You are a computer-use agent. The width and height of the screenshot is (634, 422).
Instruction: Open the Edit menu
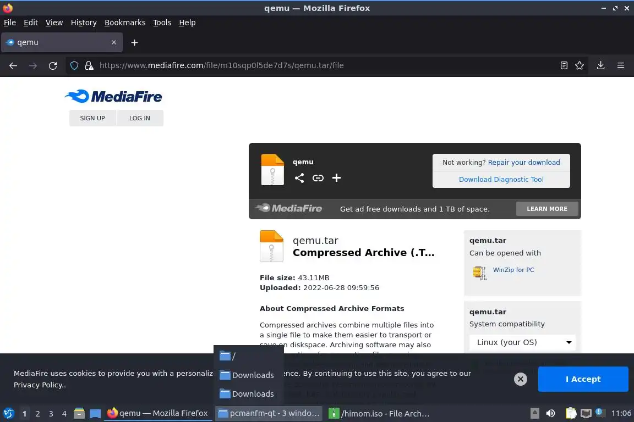[31, 23]
